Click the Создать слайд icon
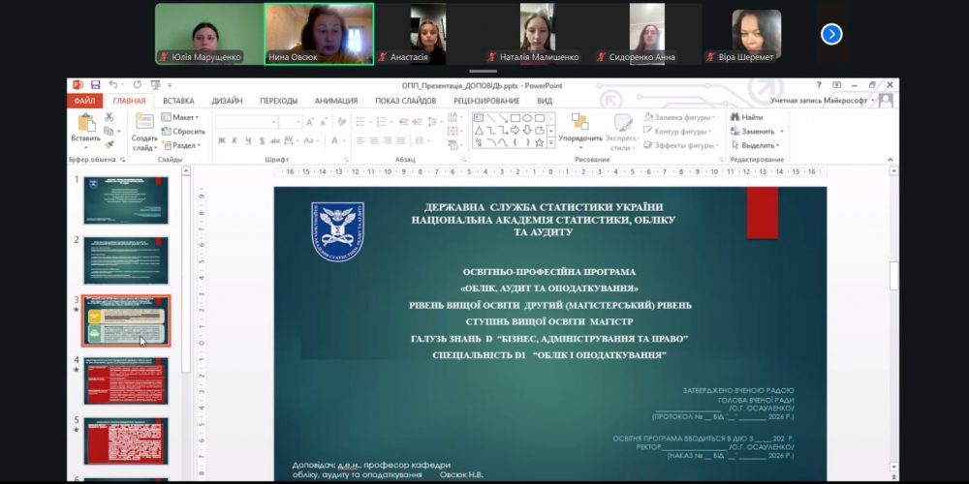Image resolution: width=969 pixels, height=484 pixels. point(145,122)
